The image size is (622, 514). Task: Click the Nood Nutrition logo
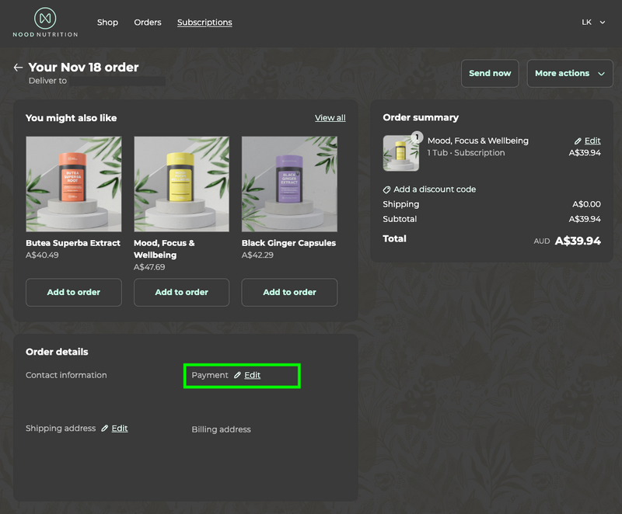(x=45, y=23)
